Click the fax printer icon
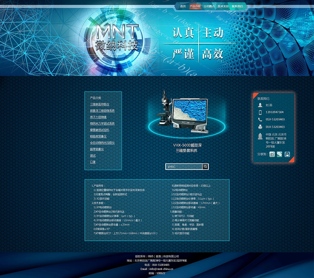Image resolution: width=314 pixels, height=278 pixels. 260,127
